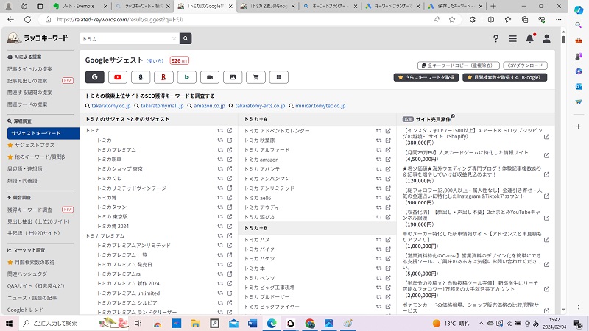The width and height of the screenshot is (589, 331).
Task: Select the Bing suggest source icon
Action: [x=187, y=77]
